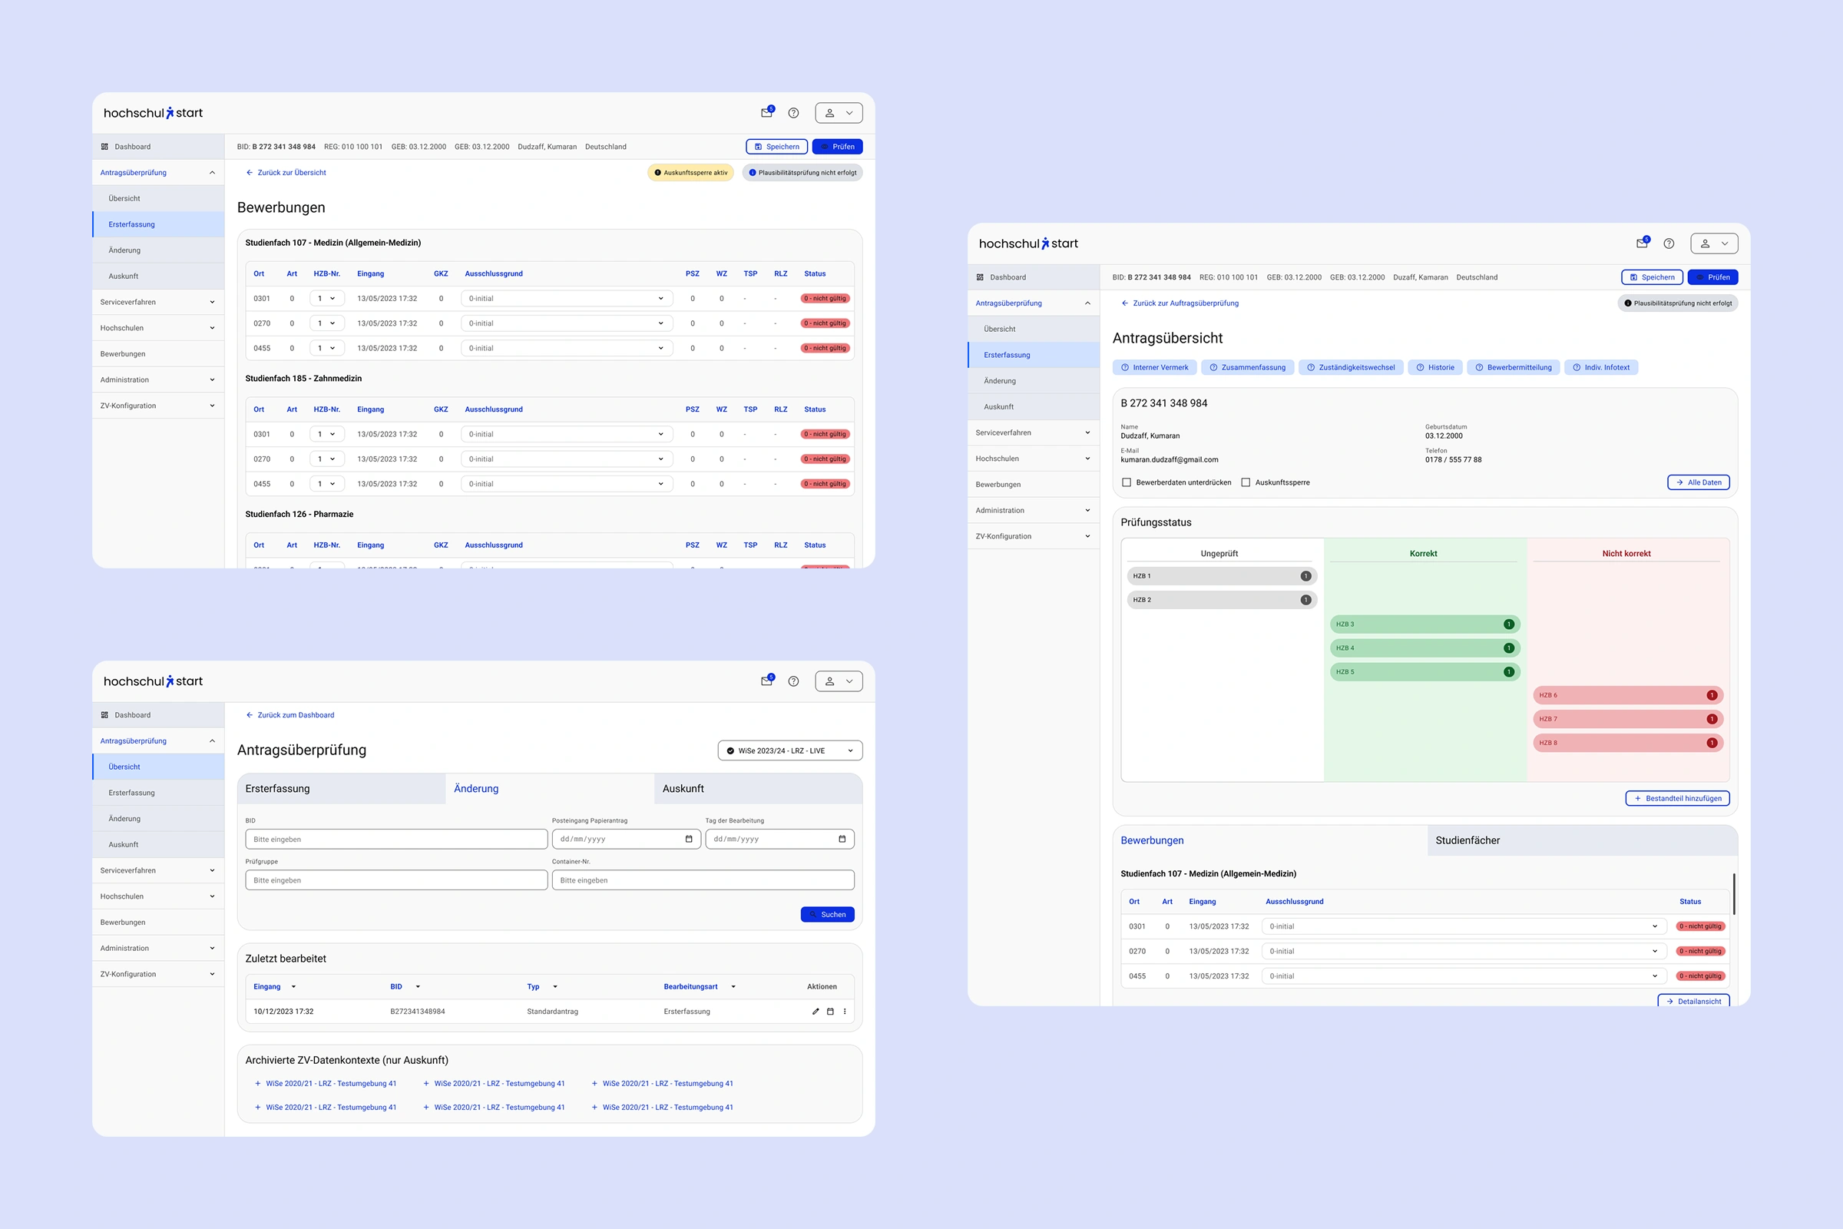Open user account menu in Antragsüberprüfung window
The height and width of the screenshot is (1229, 1843).
click(x=839, y=681)
